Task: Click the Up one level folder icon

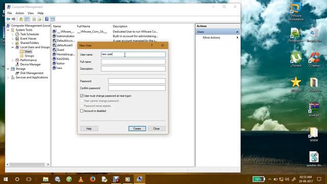Action: 21,19
